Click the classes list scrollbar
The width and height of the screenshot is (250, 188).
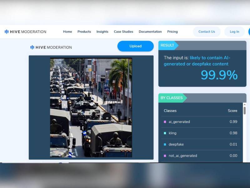tap(244, 111)
